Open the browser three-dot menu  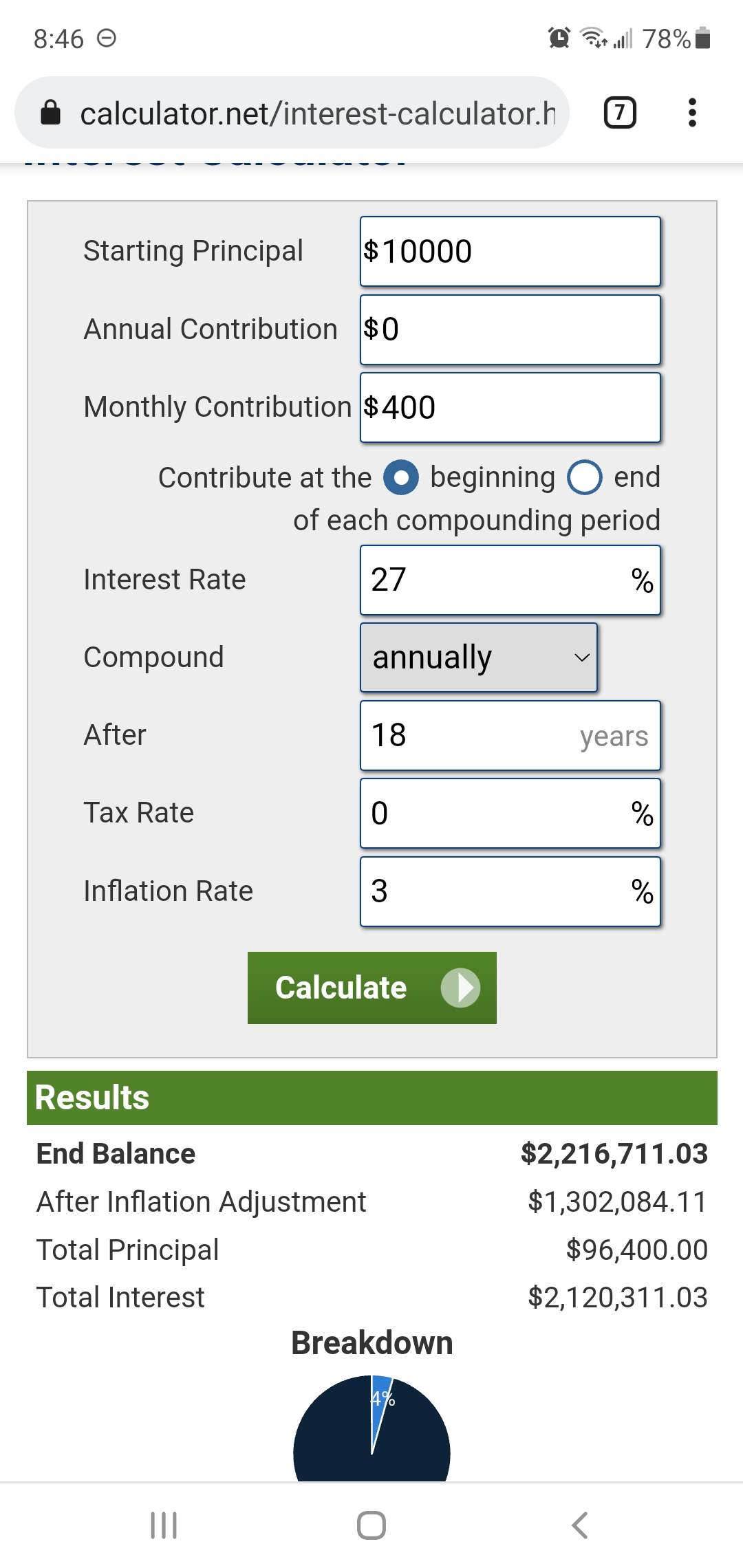click(692, 113)
